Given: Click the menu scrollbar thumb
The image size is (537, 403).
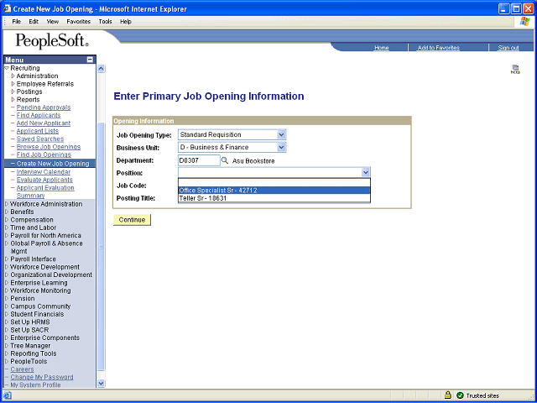Looking at the screenshot, I should point(101,247).
